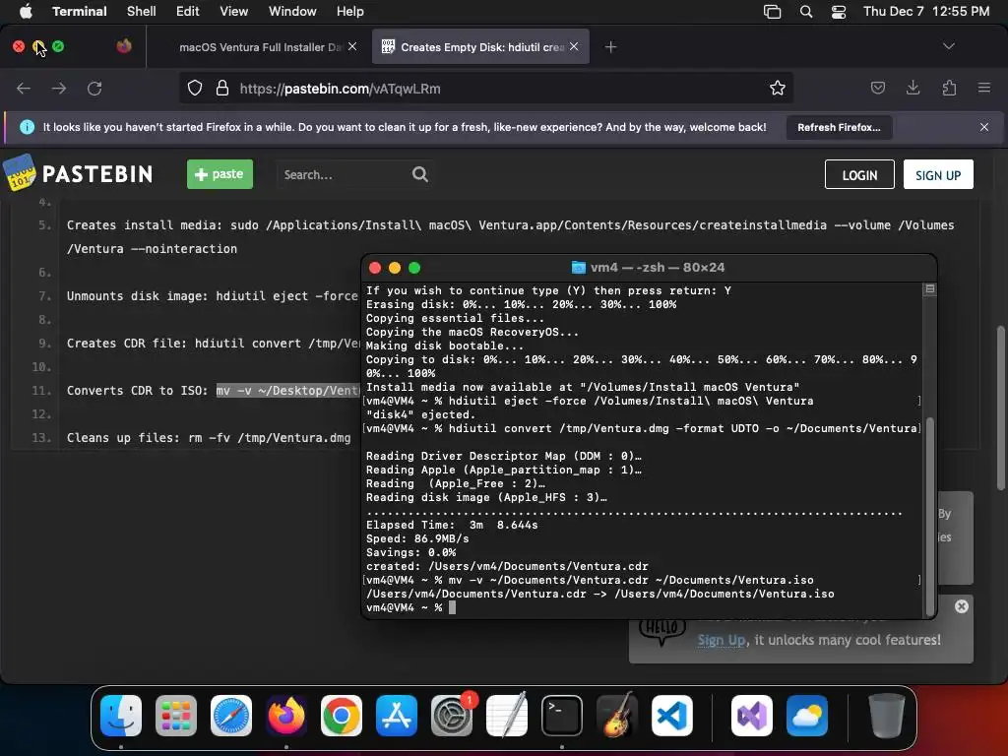Open the Edit menu
1008x756 pixels.
(x=188, y=11)
